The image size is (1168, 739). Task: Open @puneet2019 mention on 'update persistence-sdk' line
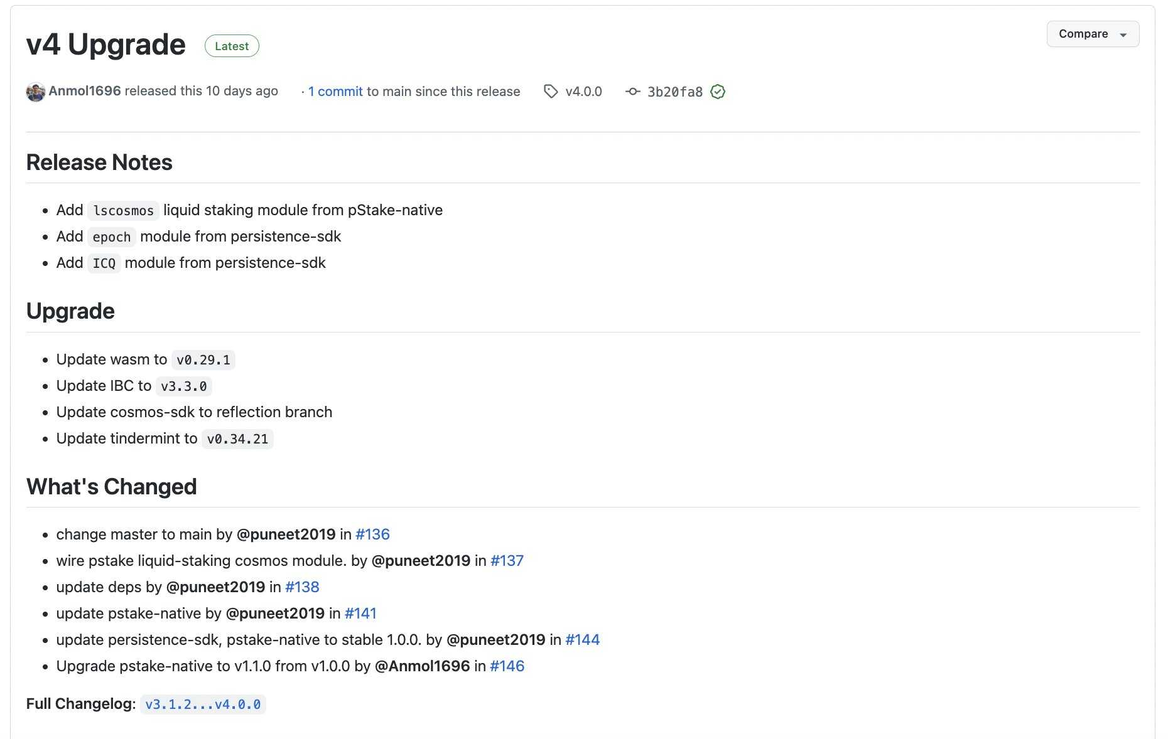[496, 640]
